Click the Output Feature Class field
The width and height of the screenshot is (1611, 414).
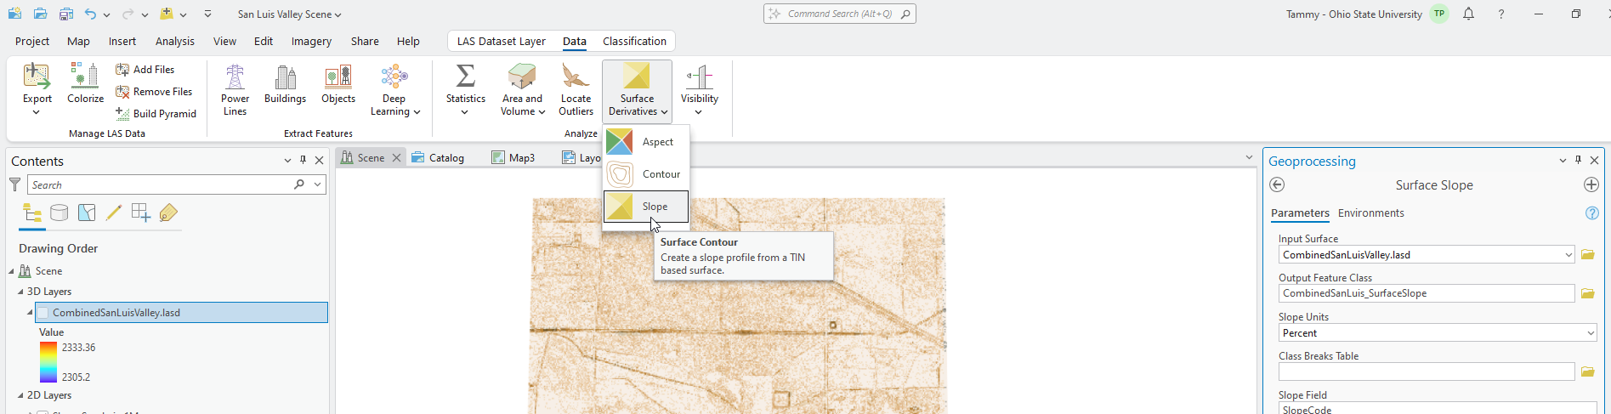tap(1426, 293)
